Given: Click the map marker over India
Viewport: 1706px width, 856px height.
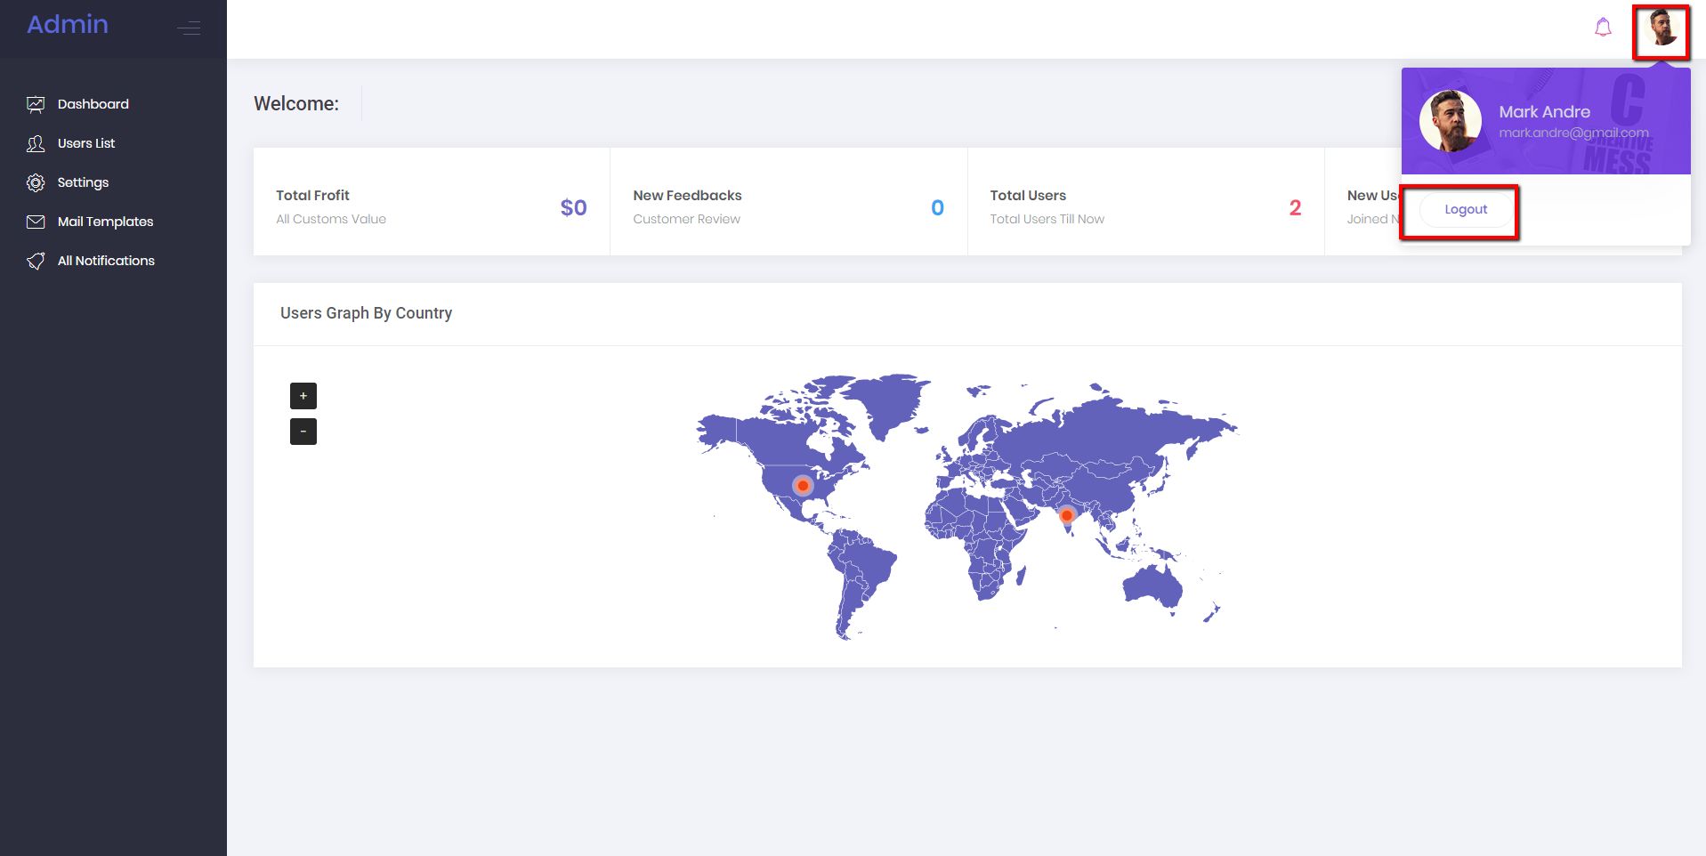Looking at the screenshot, I should (1066, 515).
